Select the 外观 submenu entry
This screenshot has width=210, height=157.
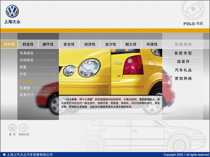tap(38, 74)
